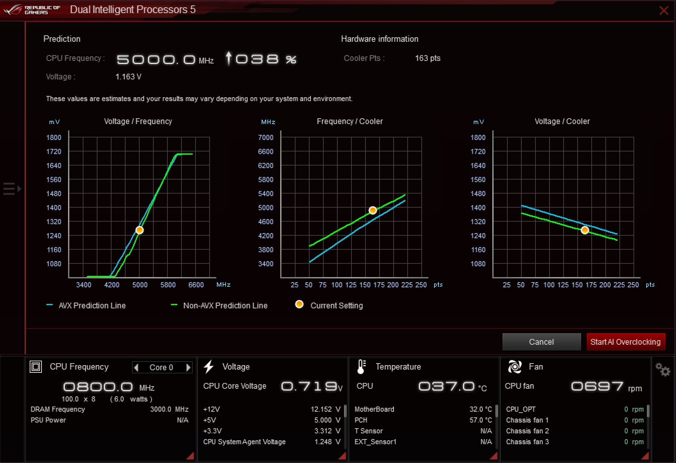Screen dimensions: 676x463
Task: Click the EXT_Sensor1 N/A row
Action: coord(423,442)
